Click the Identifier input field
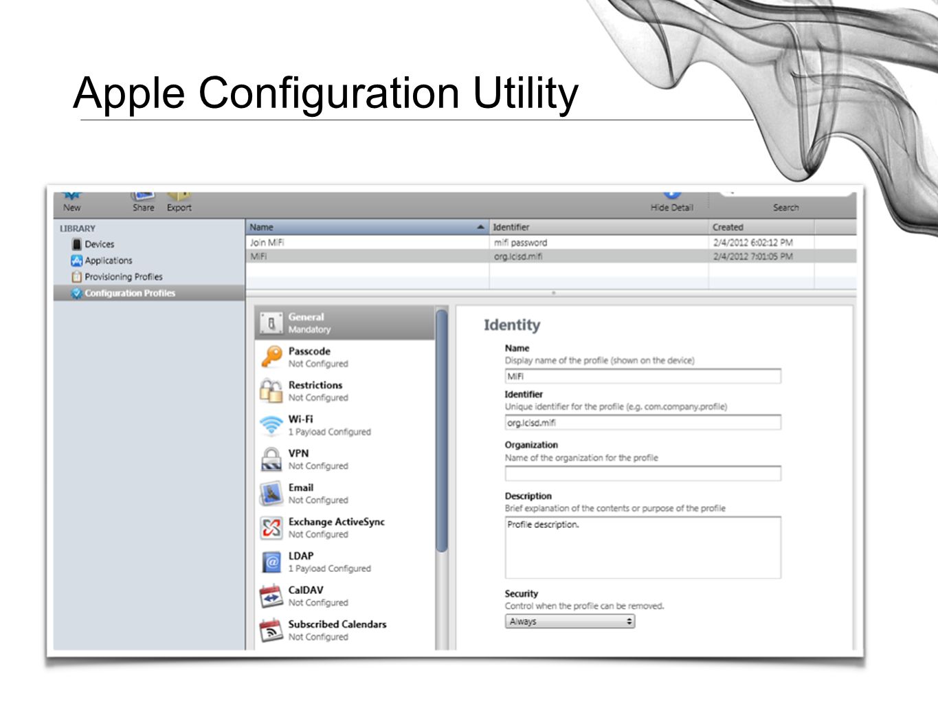Screen dimensions: 938x704 tap(643, 422)
